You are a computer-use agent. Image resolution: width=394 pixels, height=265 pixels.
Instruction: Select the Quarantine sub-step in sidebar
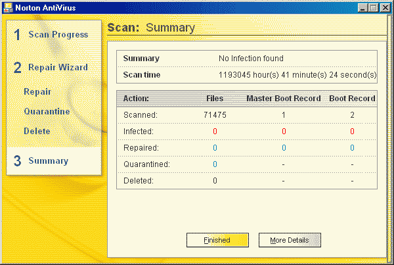point(47,112)
